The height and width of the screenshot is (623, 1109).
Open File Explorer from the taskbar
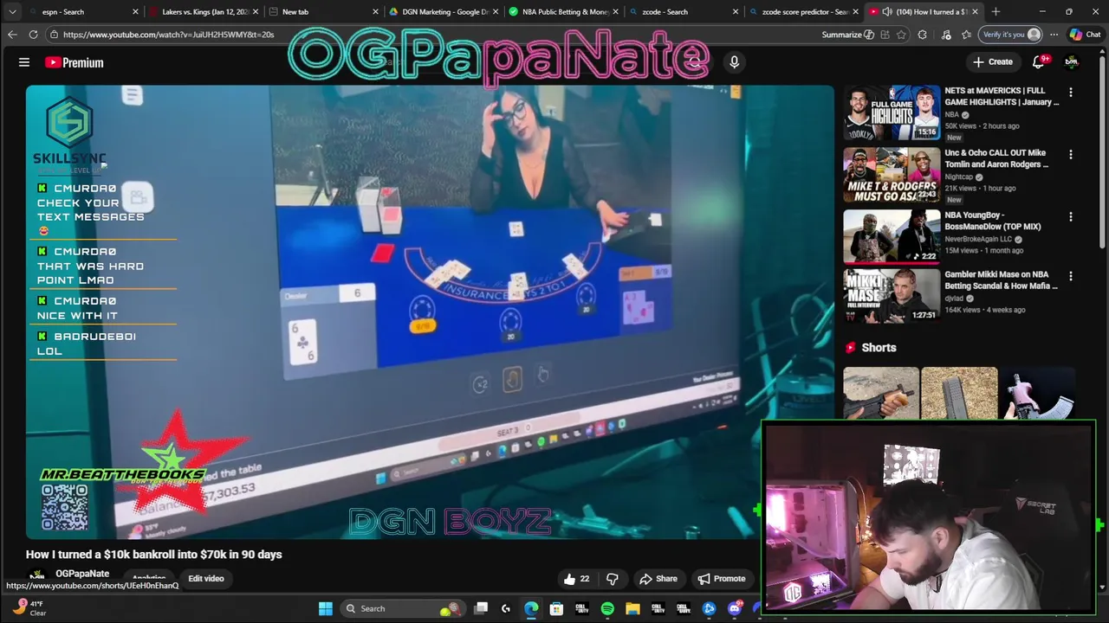click(632, 608)
